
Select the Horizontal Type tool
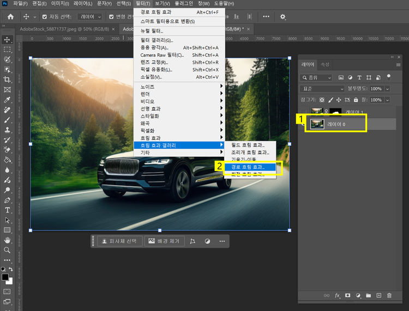(x=7, y=210)
